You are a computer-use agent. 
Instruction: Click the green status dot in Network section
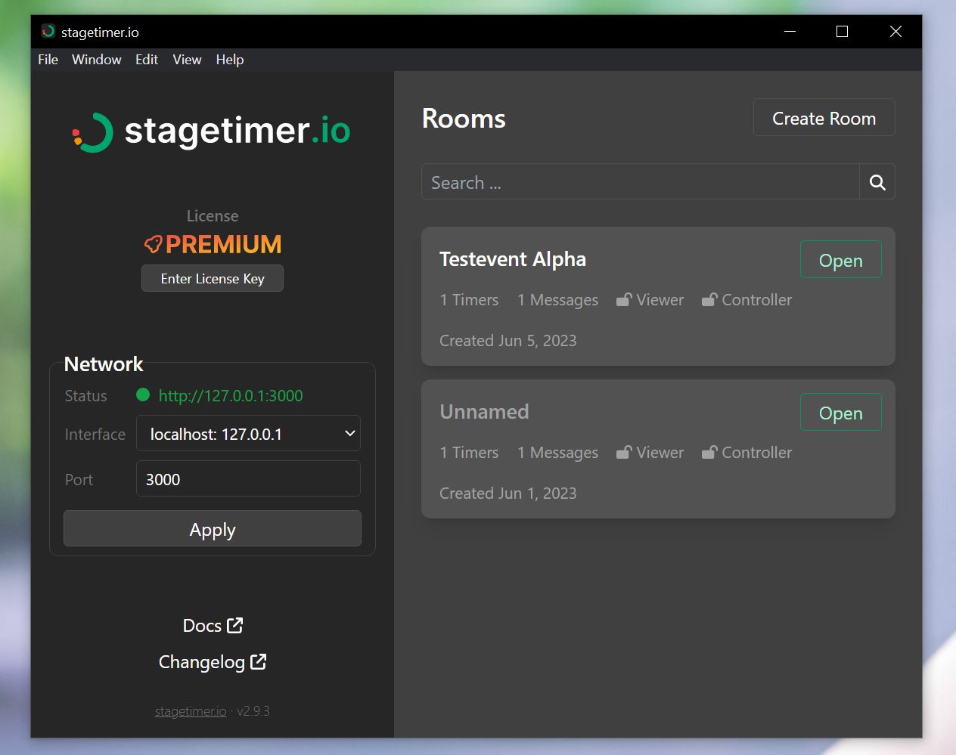tap(143, 395)
